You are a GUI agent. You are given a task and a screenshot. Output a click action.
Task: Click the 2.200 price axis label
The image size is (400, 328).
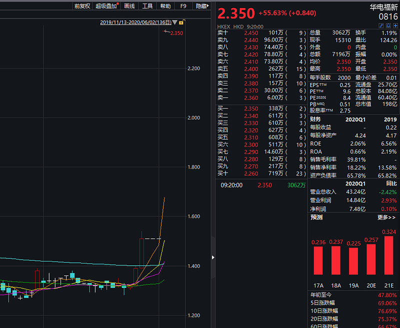tap(193, 68)
